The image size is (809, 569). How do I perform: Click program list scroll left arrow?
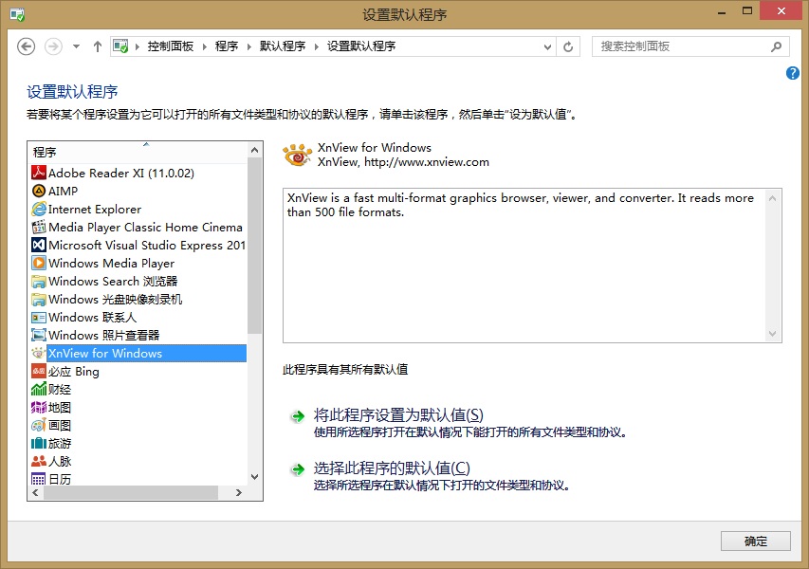(x=35, y=492)
